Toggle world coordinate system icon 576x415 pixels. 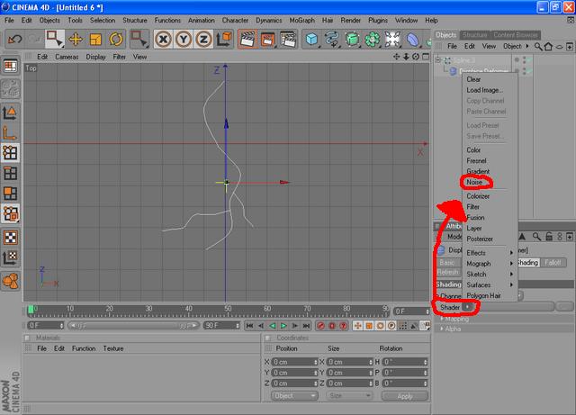[x=224, y=39]
